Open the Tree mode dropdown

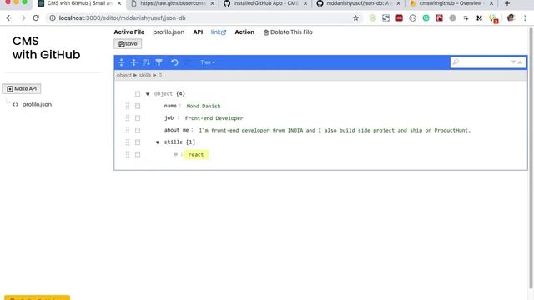click(x=208, y=62)
